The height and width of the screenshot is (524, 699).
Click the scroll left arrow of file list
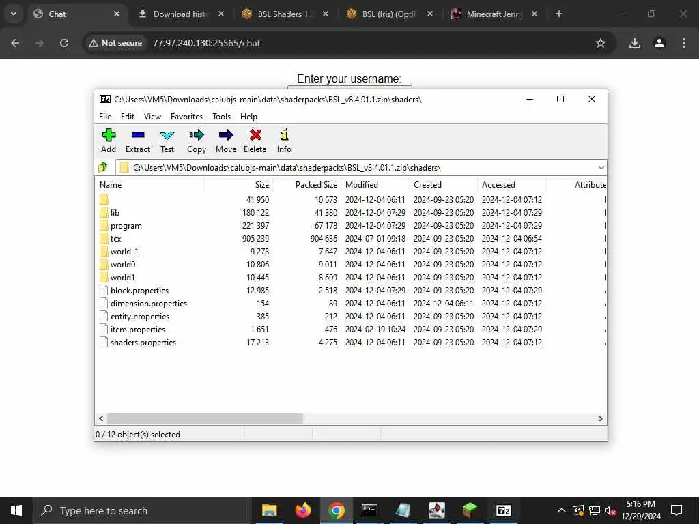click(x=101, y=418)
